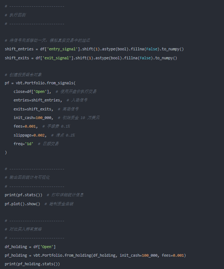Click close=df['Open'] argument
The width and height of the screenshot is (224, 269).
click(32, 92)
